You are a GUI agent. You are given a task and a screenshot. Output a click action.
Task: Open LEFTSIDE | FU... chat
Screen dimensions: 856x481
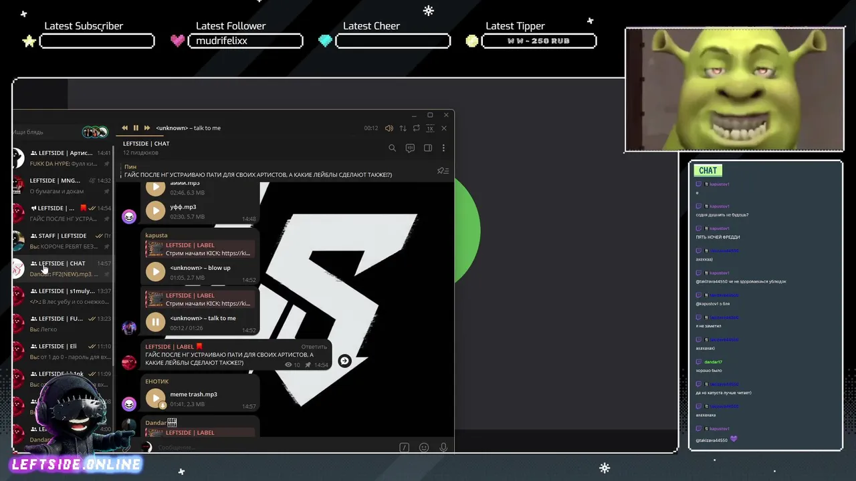pyautogui.click(x=63, y=324)
